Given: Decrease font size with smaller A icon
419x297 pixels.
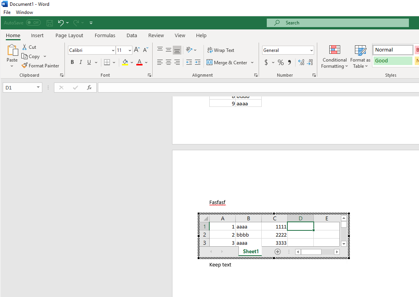Looking at the screenshot, I should pos(146,50).
